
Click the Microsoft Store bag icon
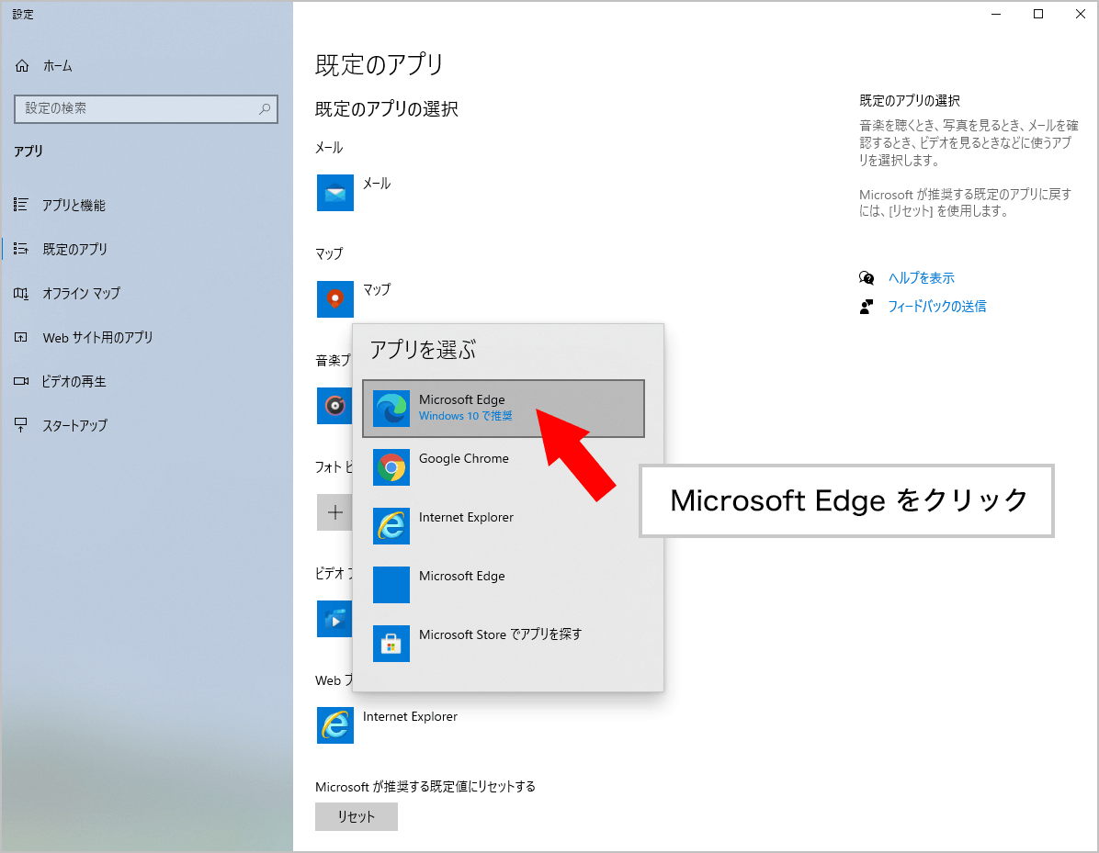pyautogui.click(x=391, y=644)
